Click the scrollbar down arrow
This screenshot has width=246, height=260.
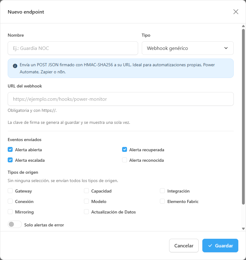[243, 229]
